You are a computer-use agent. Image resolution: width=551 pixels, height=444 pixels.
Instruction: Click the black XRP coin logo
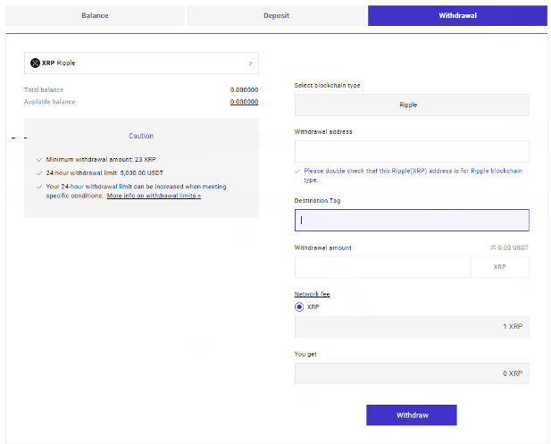(x=35, y=63)
